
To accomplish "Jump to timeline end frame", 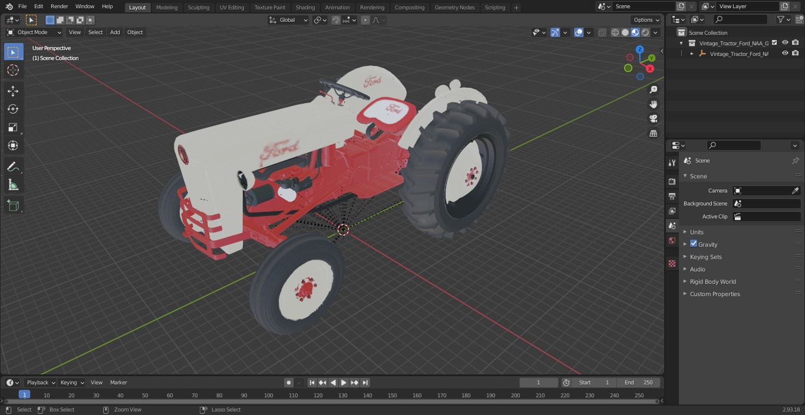I will click(x=365, y=383).
